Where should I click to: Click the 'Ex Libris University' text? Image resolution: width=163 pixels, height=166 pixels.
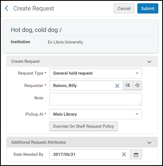point(65,42)
